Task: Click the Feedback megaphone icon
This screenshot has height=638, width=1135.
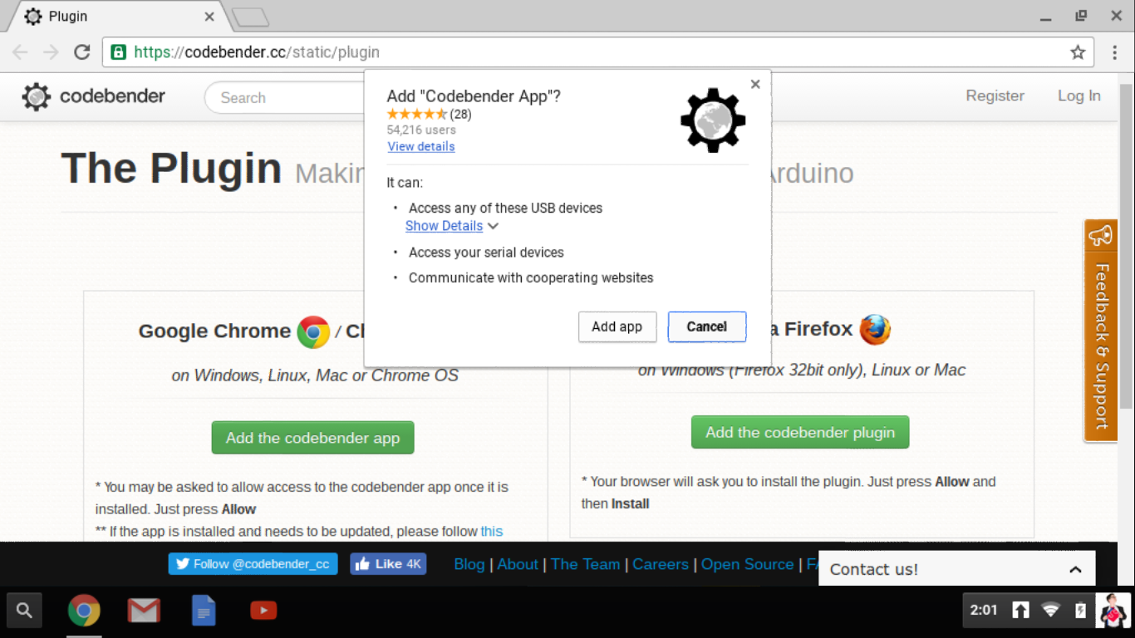Action: 1101,235
